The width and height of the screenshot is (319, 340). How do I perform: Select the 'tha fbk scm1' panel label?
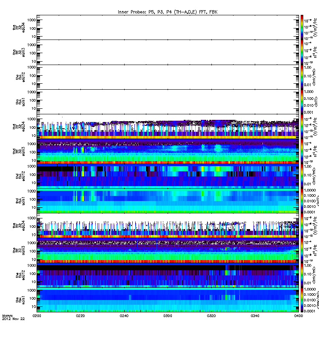[20, 102]
